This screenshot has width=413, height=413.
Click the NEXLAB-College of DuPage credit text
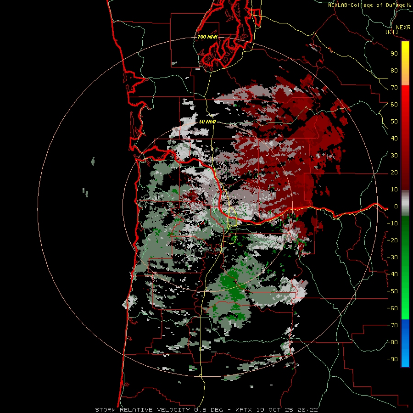pyautogui.click(x=367, y=5)
